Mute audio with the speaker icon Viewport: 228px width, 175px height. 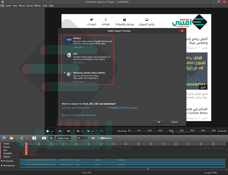(93, 138)
